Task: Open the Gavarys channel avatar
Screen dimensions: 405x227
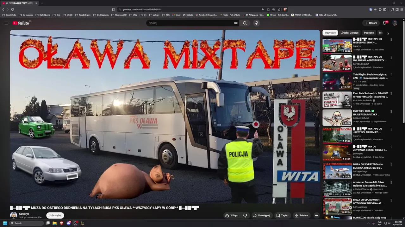Action: (14, 215)
